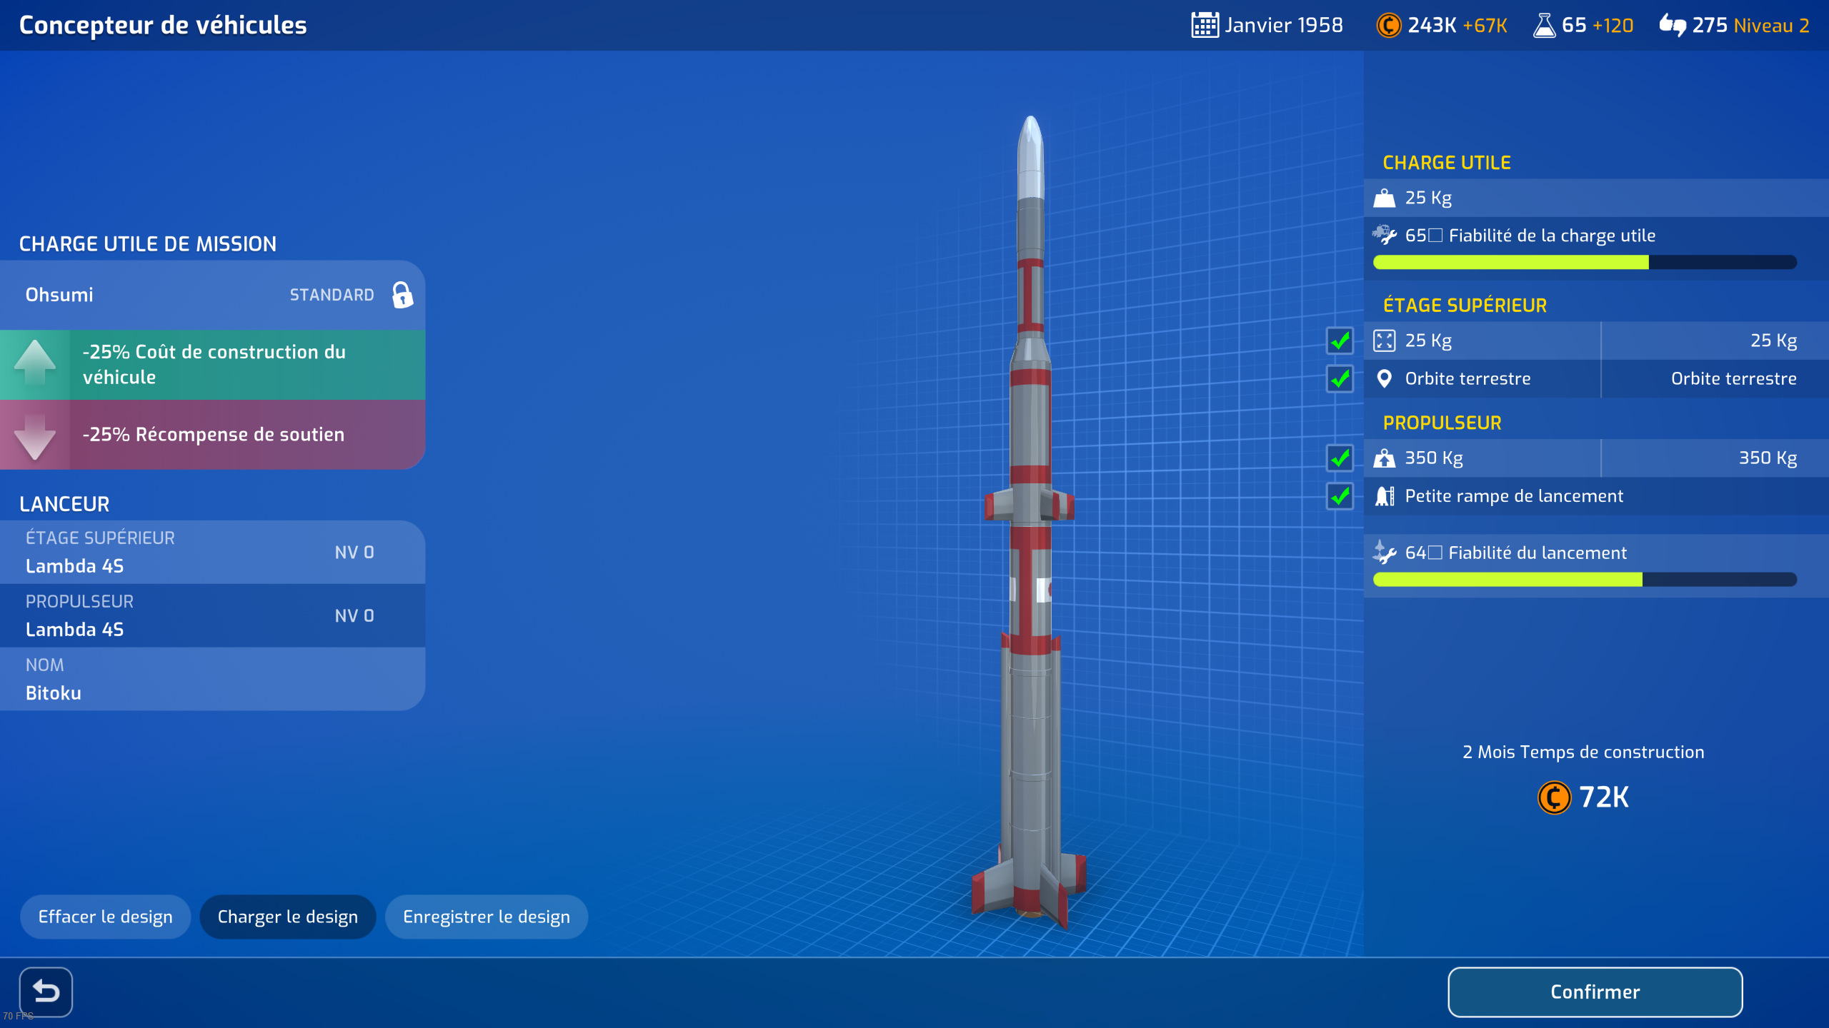Click the 65 research points value

pos(1574,25)
